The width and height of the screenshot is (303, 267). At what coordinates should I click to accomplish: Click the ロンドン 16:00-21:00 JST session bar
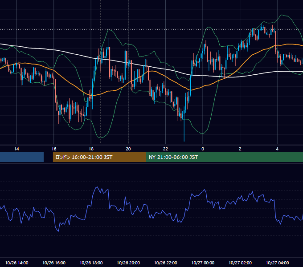point(99,157)
